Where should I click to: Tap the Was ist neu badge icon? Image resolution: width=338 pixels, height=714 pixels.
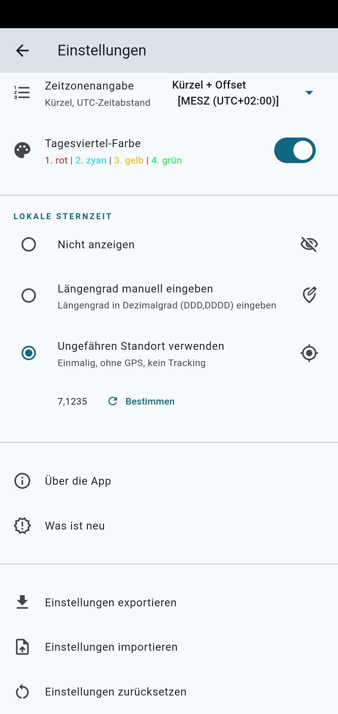coord(22,525)
